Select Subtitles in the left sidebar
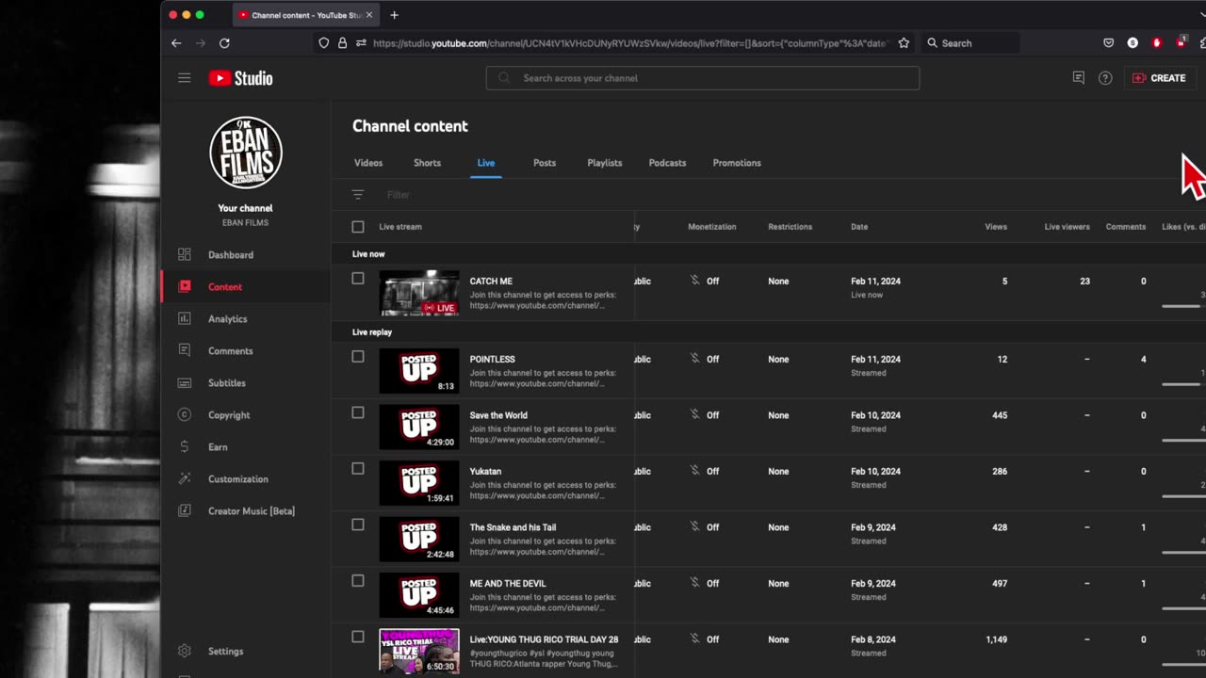This screenshot has height=678, width=1206. pyautogui.click(x=226, y=383)
